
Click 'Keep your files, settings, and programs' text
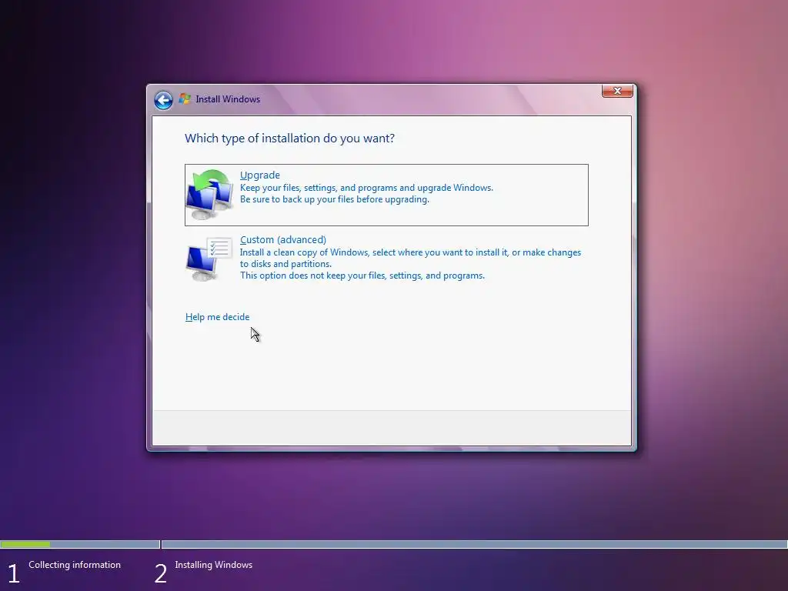366,188
